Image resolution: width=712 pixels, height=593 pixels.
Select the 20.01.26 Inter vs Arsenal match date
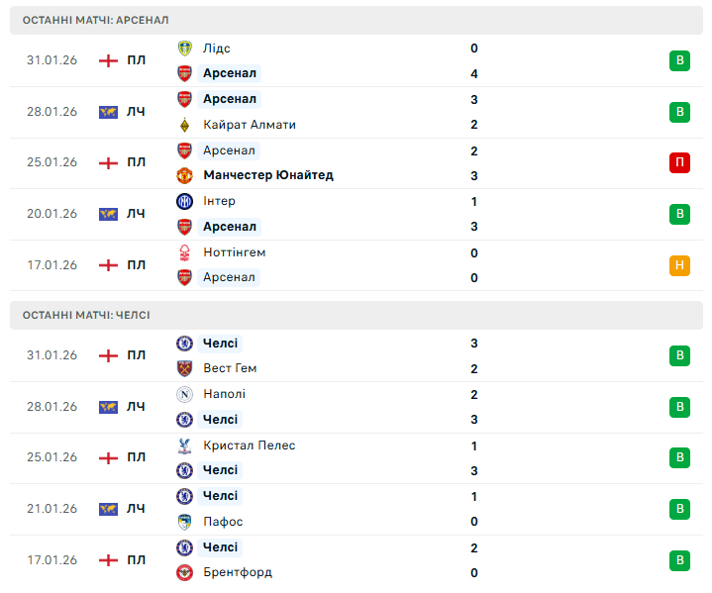[x=51, y=214]
